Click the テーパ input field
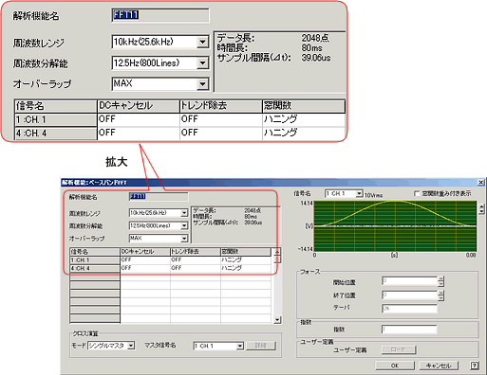This screenshot has height=375, width=487. click(409, 309)
